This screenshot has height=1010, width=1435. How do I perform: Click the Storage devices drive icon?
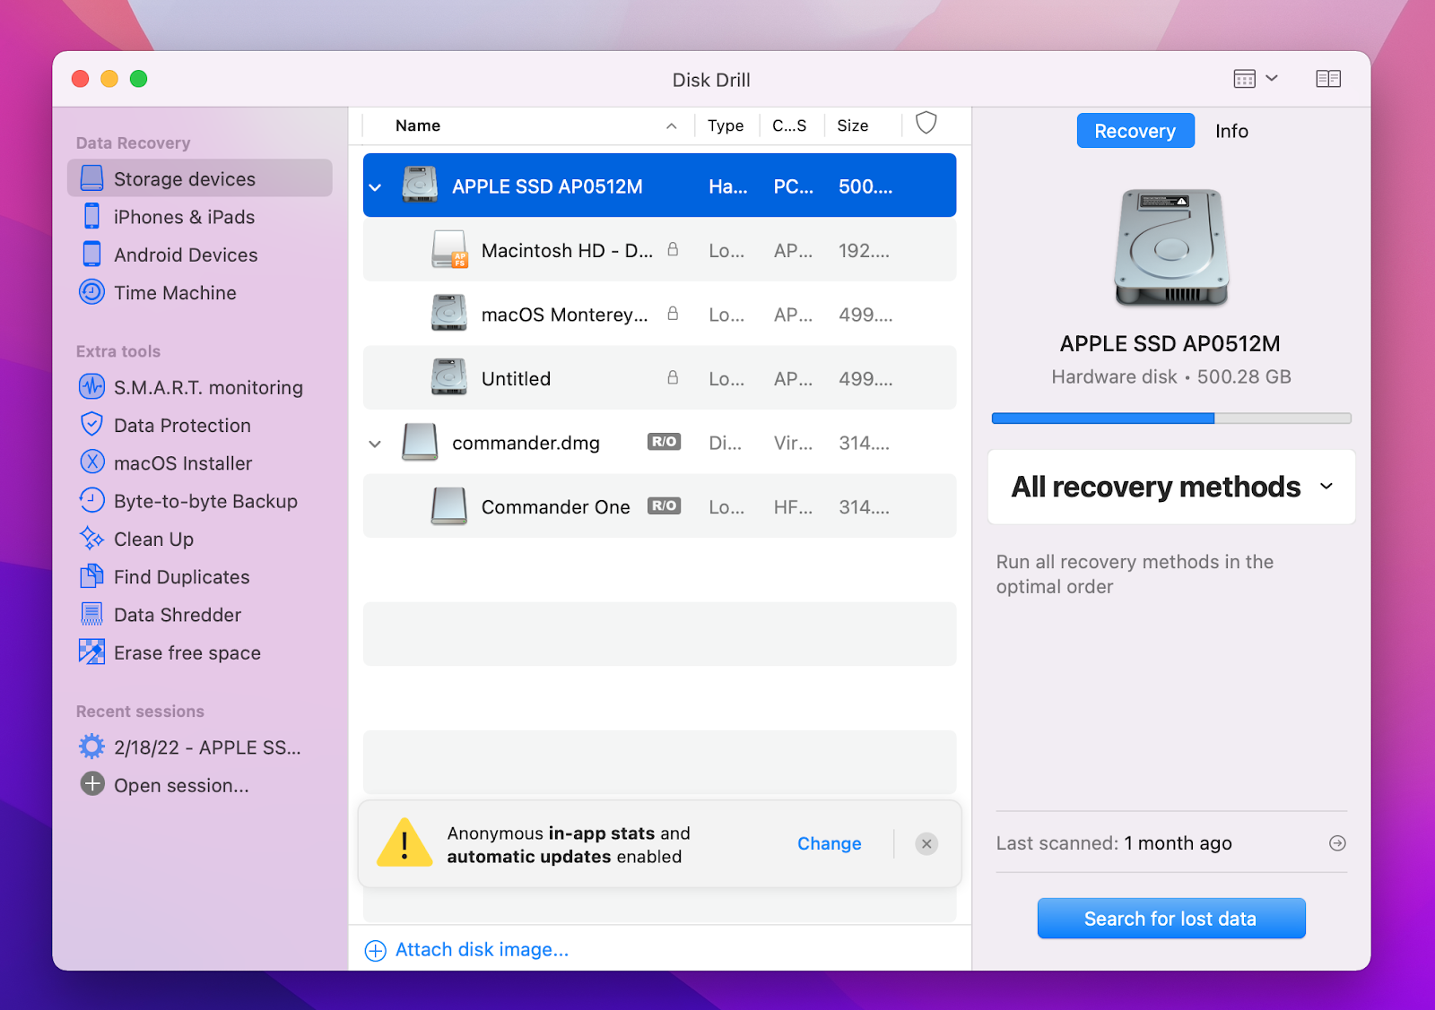(x=92, y=178)
